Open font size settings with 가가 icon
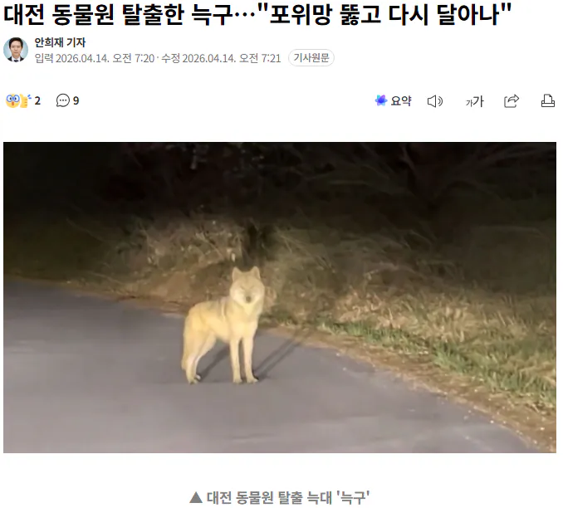This screenshot has height=508, width=563. click(475, 101)
